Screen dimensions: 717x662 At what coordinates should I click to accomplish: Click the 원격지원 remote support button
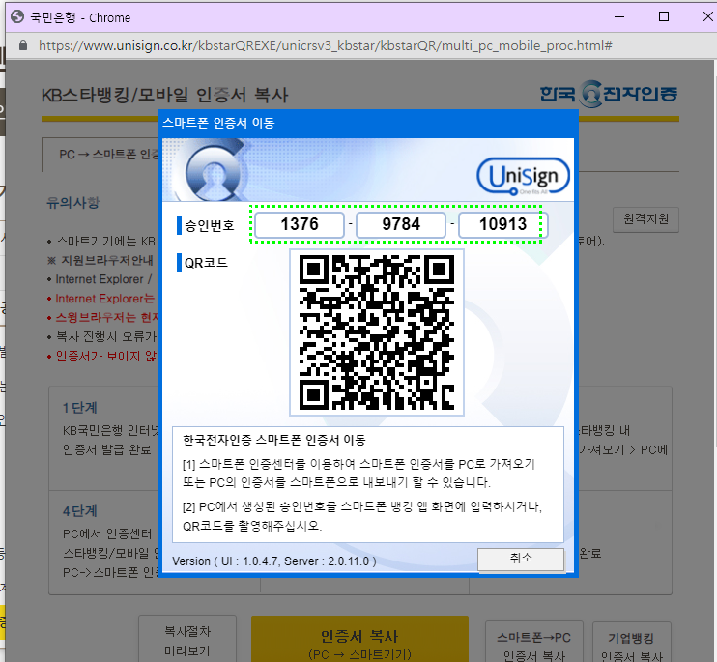[x=645, y=219]
